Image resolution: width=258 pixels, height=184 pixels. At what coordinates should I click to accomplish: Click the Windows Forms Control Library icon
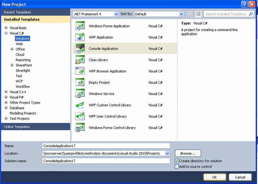point(80,127)
